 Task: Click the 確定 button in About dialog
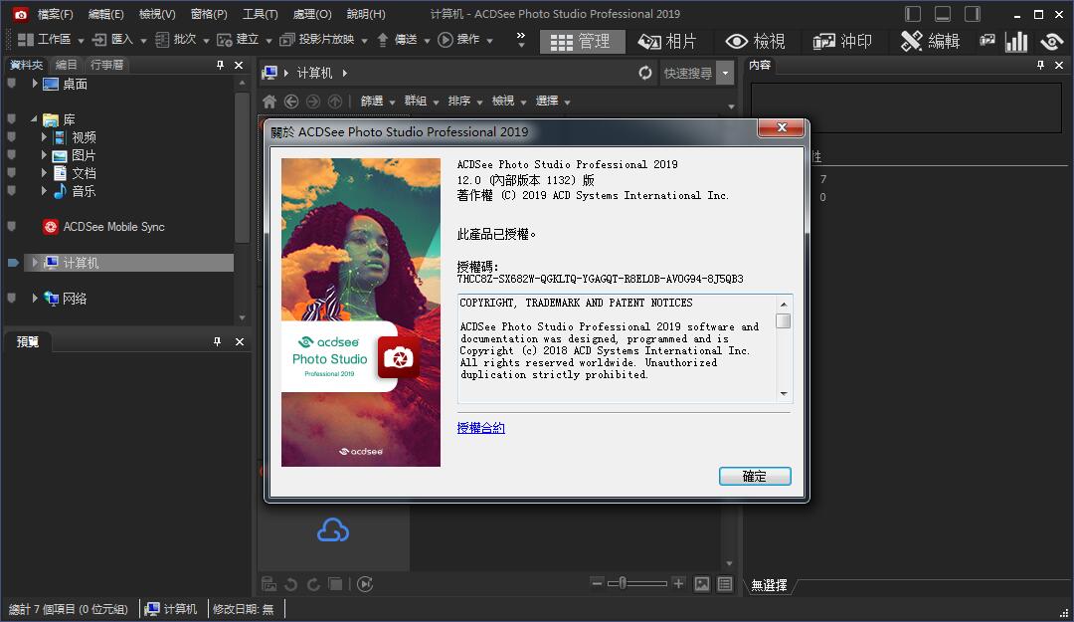(x=755, y=477)
